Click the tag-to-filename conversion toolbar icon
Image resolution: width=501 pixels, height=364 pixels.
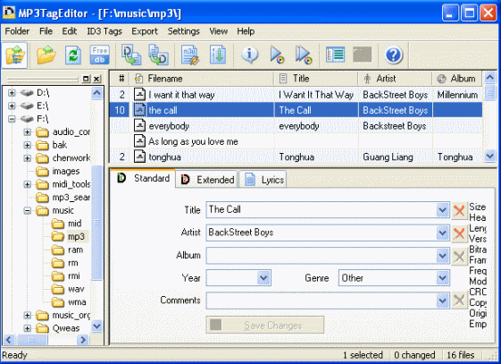pyautogui.click(x=131, y=55)
